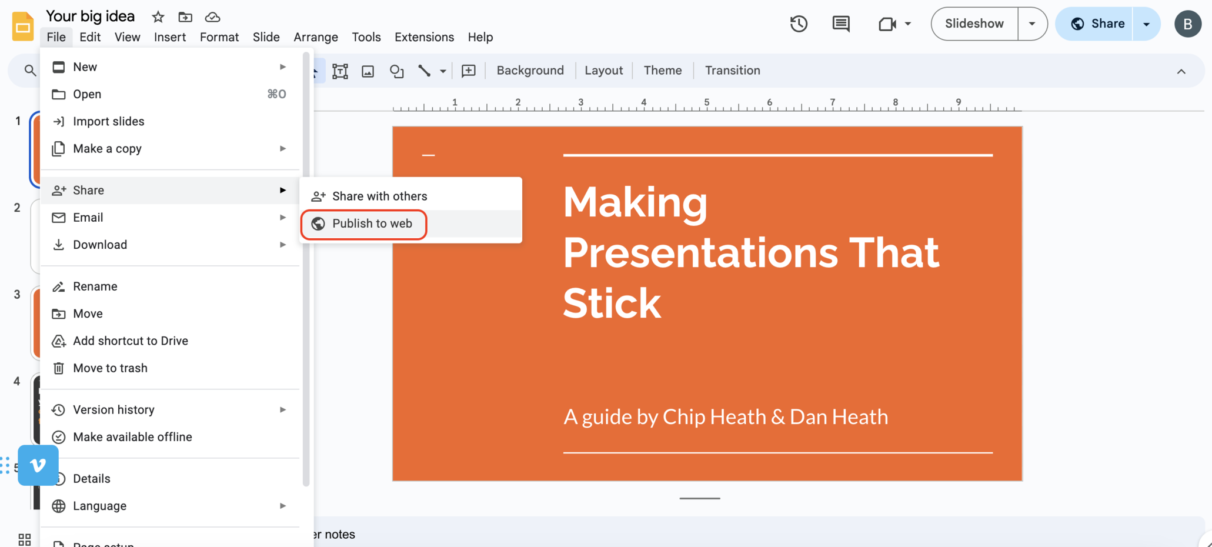Viewport: 1212px width, 547px height.
Task: Expand the line tool dropdown arrow
Action: point(443,71)
